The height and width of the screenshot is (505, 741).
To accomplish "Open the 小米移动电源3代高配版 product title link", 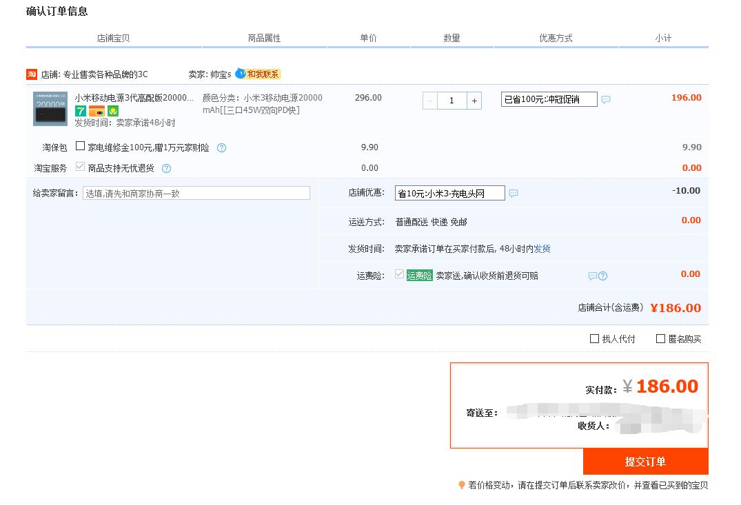I will (x=134, y=98).
